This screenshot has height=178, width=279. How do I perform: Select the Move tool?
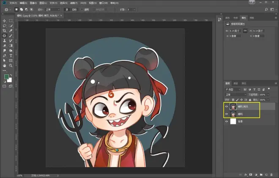(5, 21)
